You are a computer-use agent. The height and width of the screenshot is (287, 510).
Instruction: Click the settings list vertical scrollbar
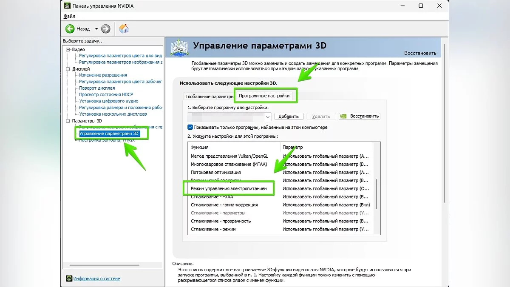tap(376, 193)
